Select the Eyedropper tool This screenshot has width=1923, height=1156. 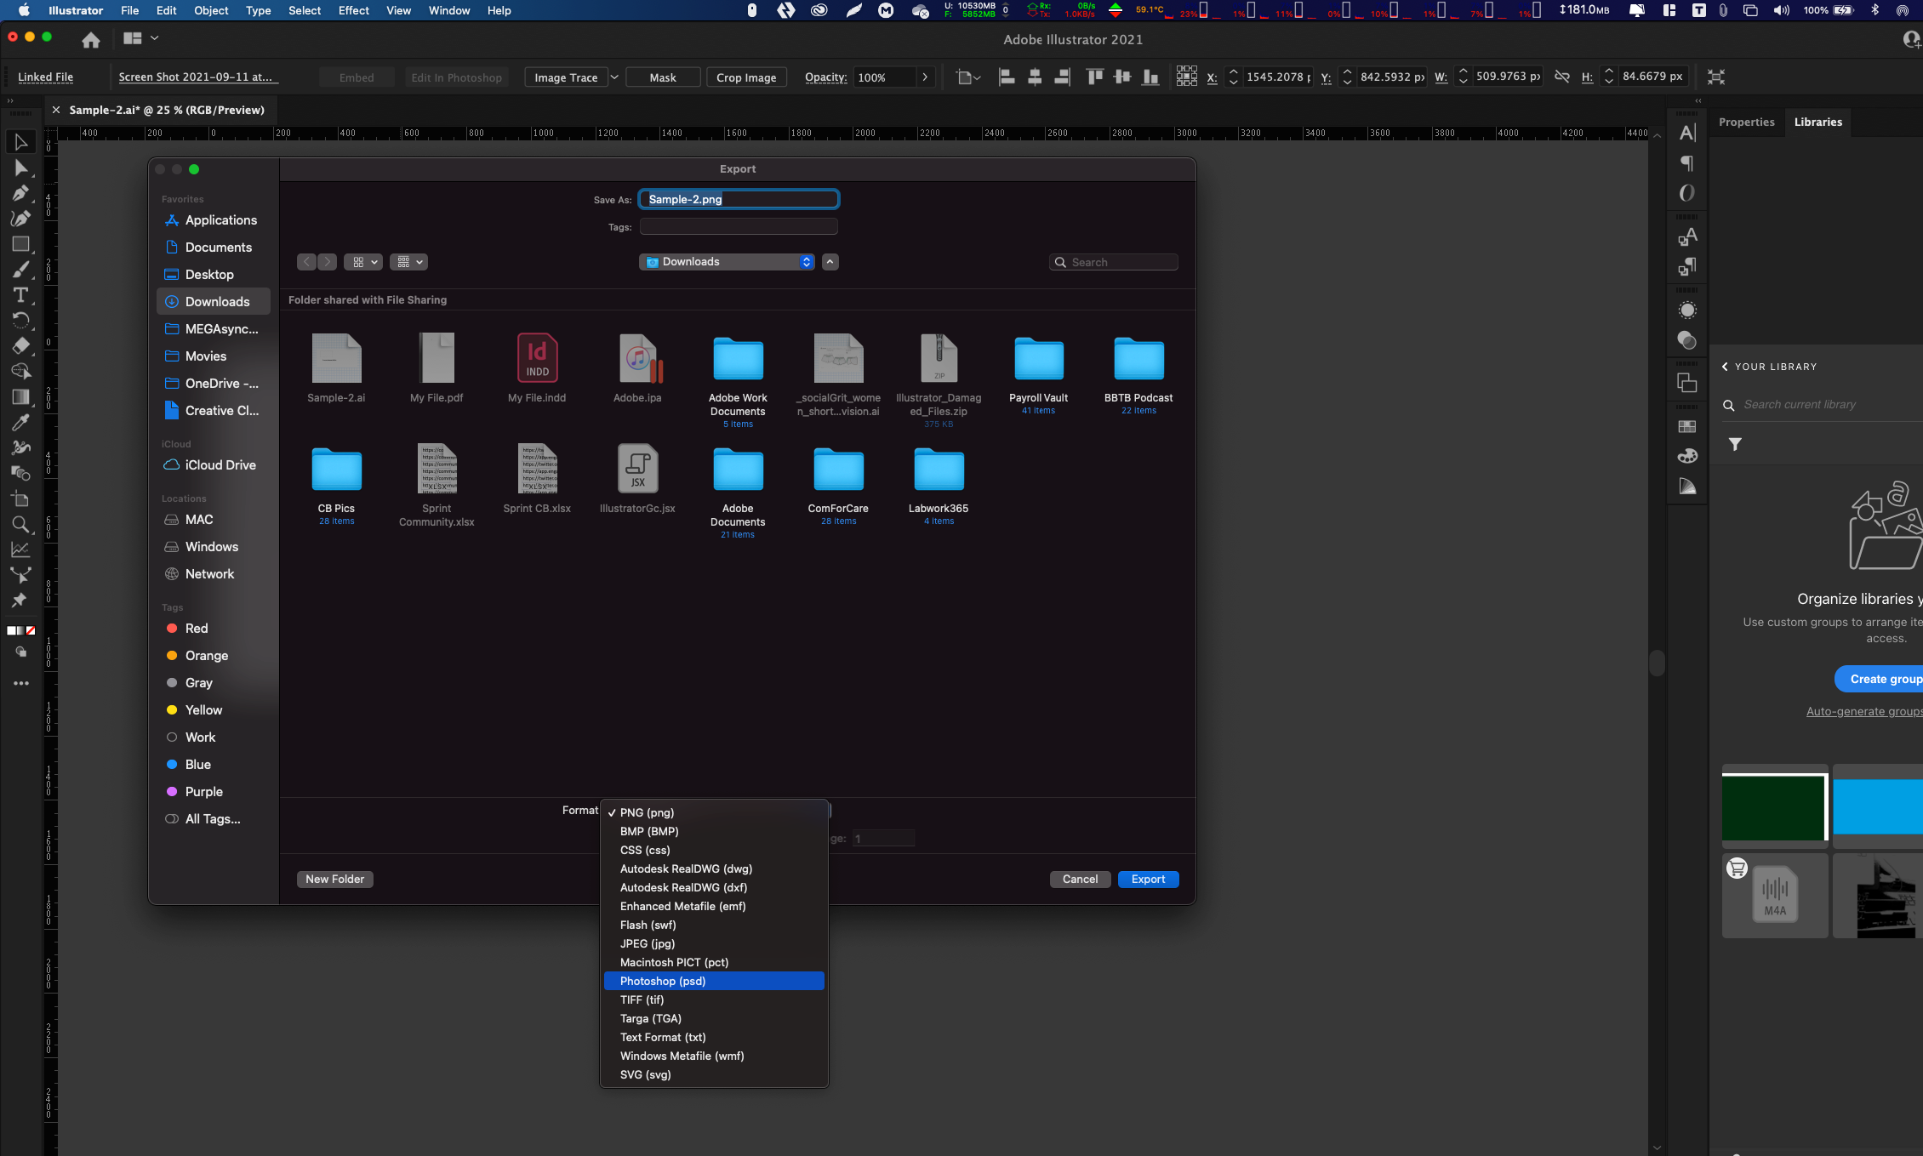tap(21, 423)
